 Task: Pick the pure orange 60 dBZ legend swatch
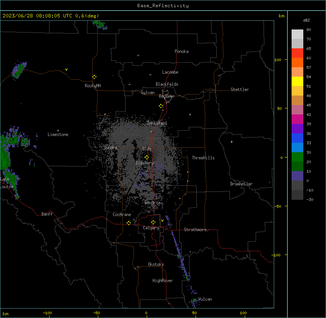tap(297, 62)
